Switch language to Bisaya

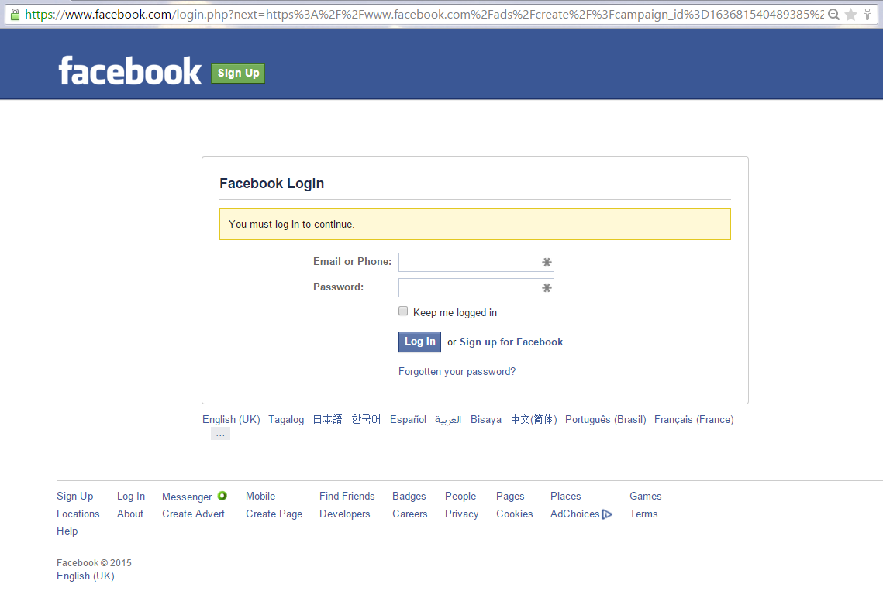click(486, 419)
